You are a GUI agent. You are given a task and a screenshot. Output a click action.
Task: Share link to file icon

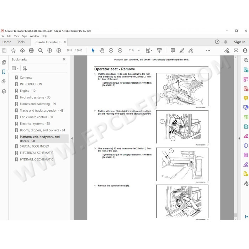coord(227,51)
